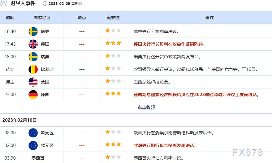Click the 国家地区 column header
Screen dimensions: 272x163
[x=42, y=18]
